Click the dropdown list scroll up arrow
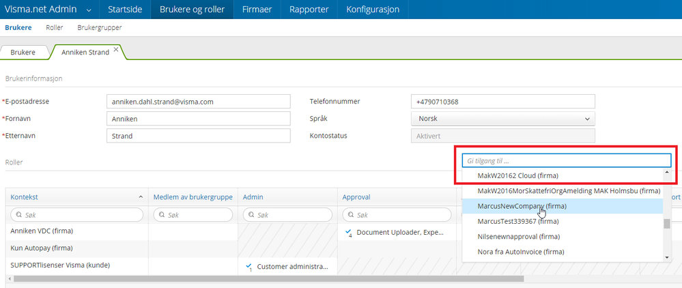The height and width of the screenshot is (288, 682). click(667, 172)
